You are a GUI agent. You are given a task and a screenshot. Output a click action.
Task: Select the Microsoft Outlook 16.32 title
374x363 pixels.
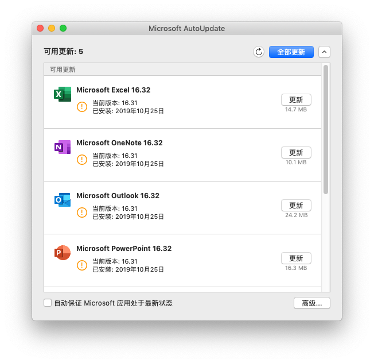click(x=118, y=196)
